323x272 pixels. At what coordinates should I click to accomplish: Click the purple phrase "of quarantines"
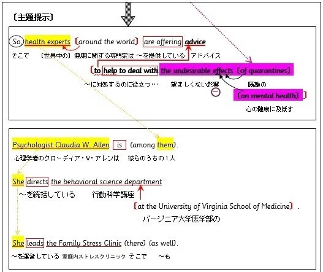point(264,71)
